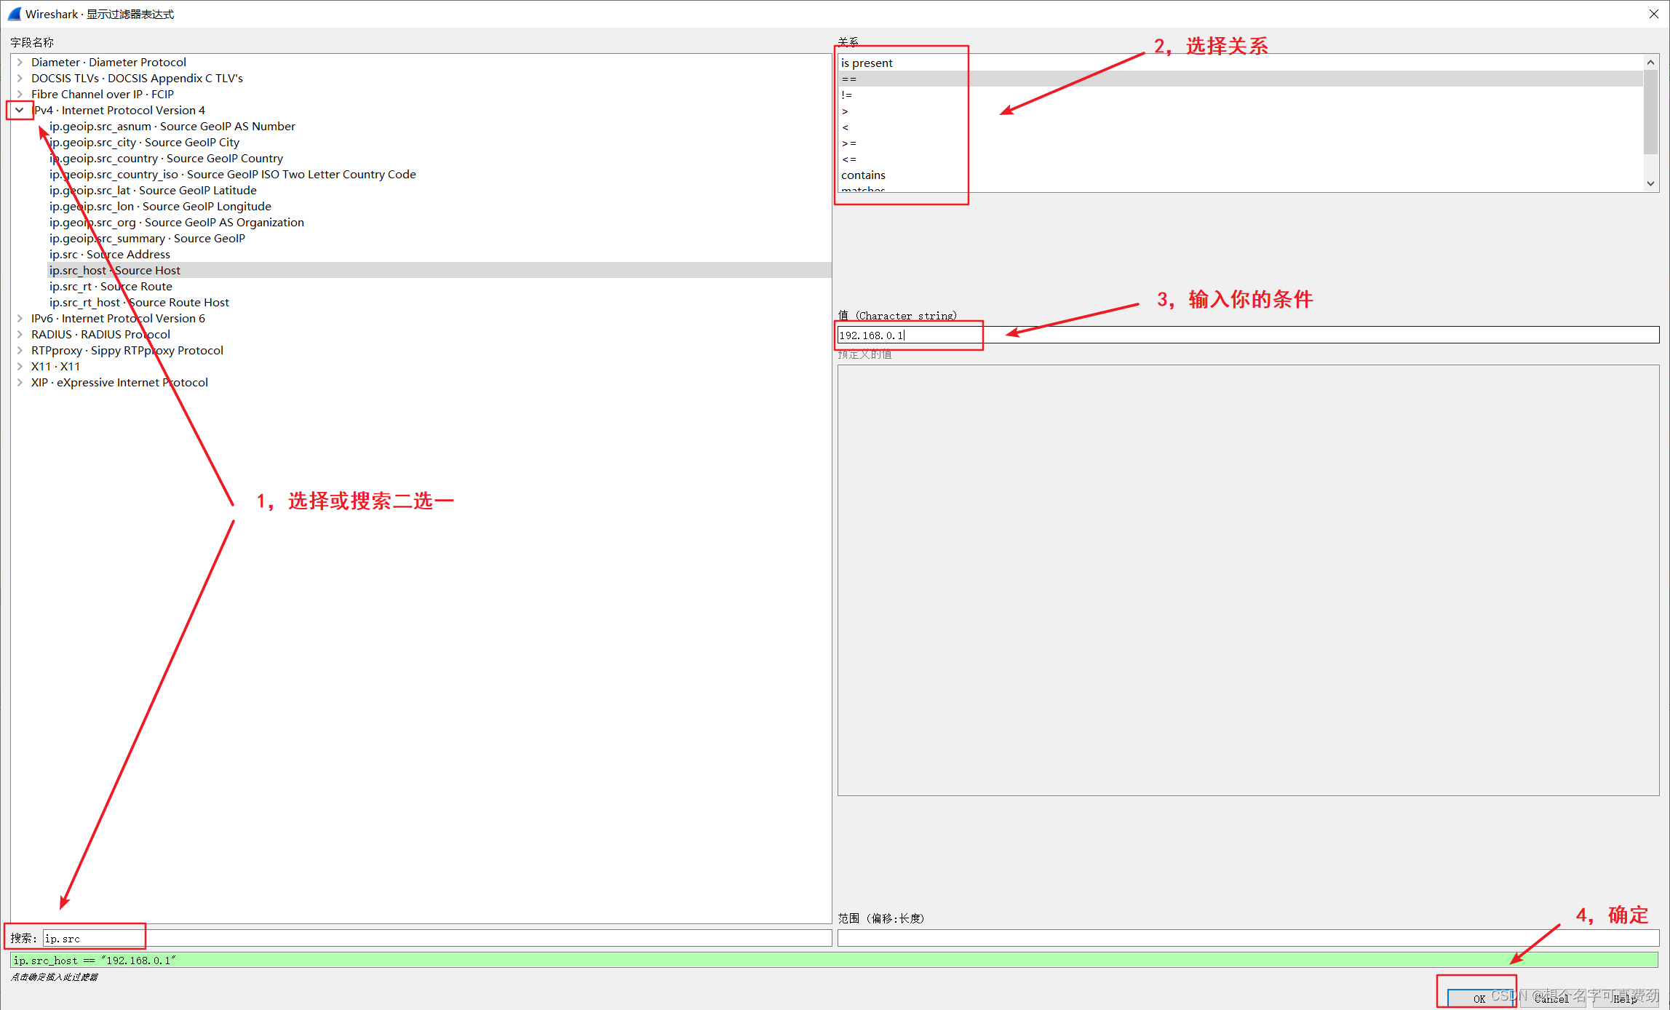This screenshot has width=1670, height=1010.
Task: Select ip.geoip.src_summary Source GeoIP
Action: [x=440, y=239]
